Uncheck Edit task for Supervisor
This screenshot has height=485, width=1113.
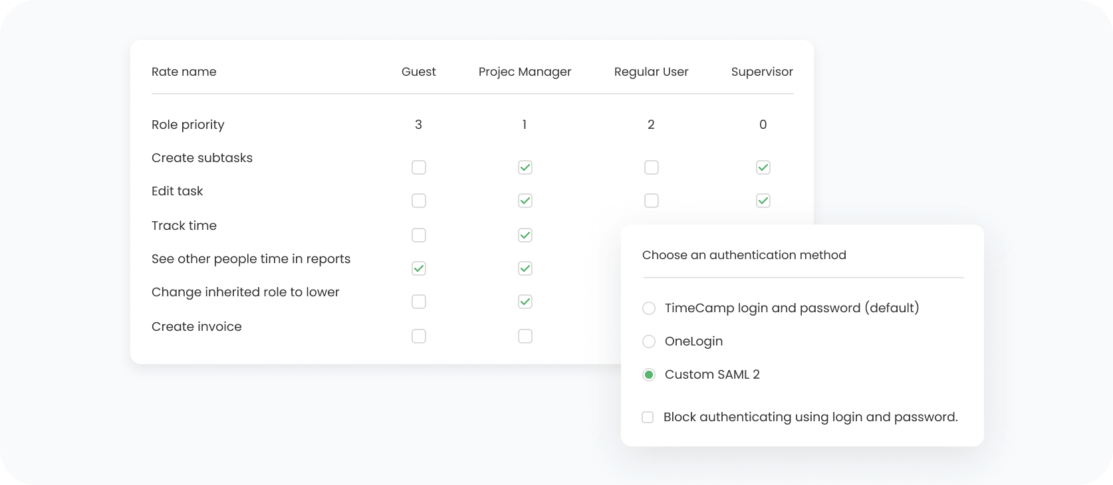(x=763, y=201)
